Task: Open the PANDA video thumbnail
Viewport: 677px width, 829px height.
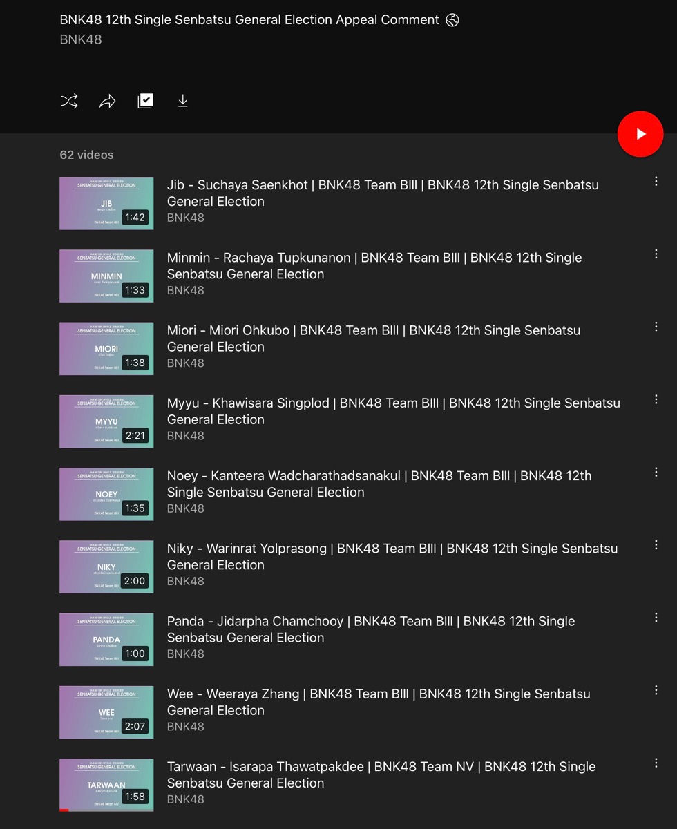Action: (x=106, y=640)
